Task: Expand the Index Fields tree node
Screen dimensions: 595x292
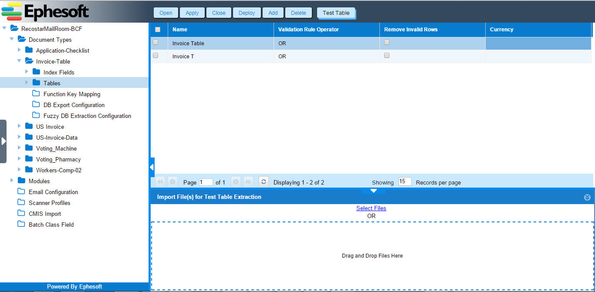Action: (27, 72)
